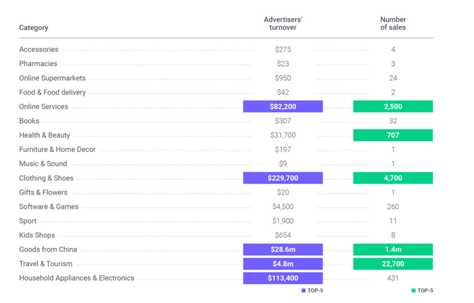Click the $23 turnover value

(283, 63)
